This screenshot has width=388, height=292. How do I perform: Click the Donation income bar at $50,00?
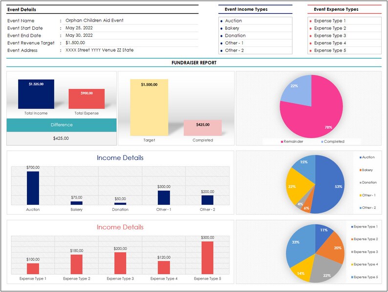click(120, 204)
